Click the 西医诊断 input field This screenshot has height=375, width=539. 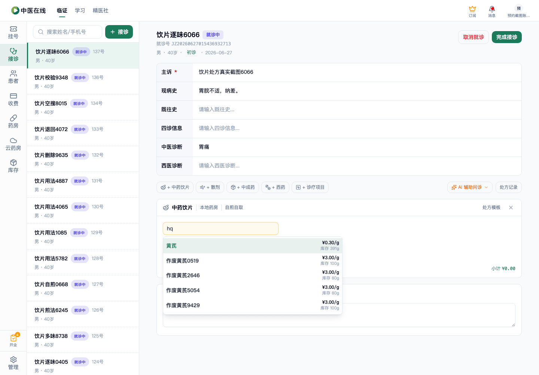coord(357,166)
